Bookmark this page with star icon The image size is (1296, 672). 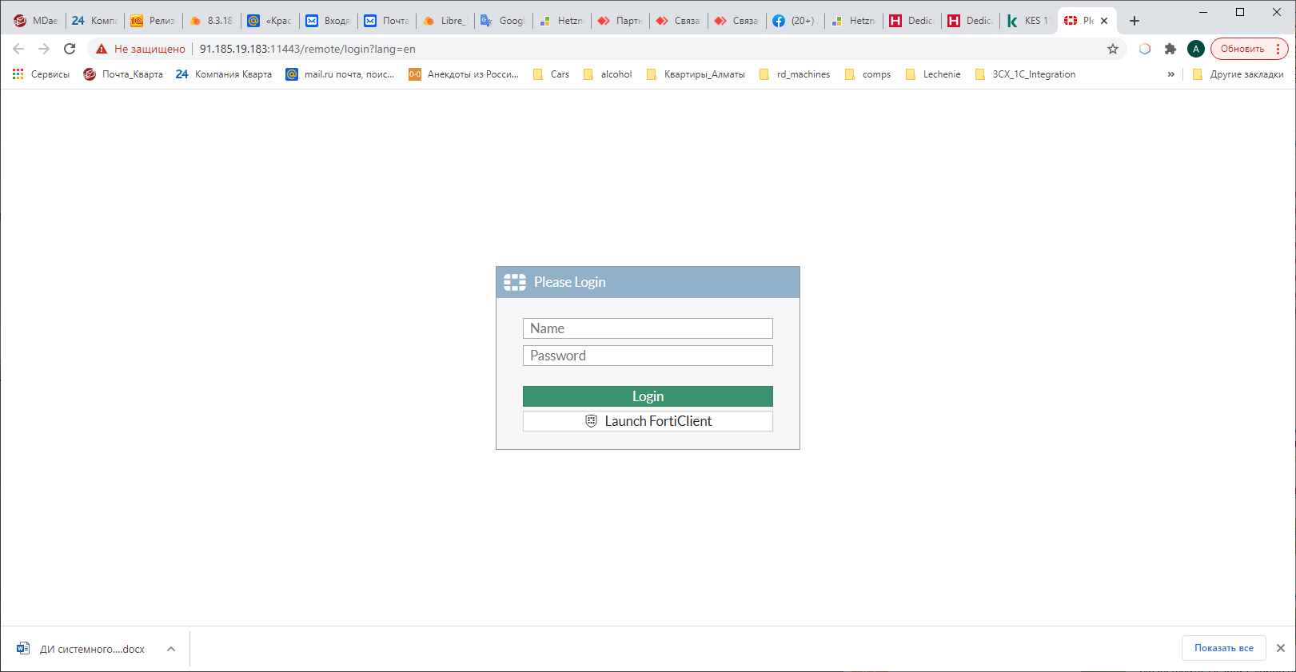pyautogui.click(x=1113, y=49)
